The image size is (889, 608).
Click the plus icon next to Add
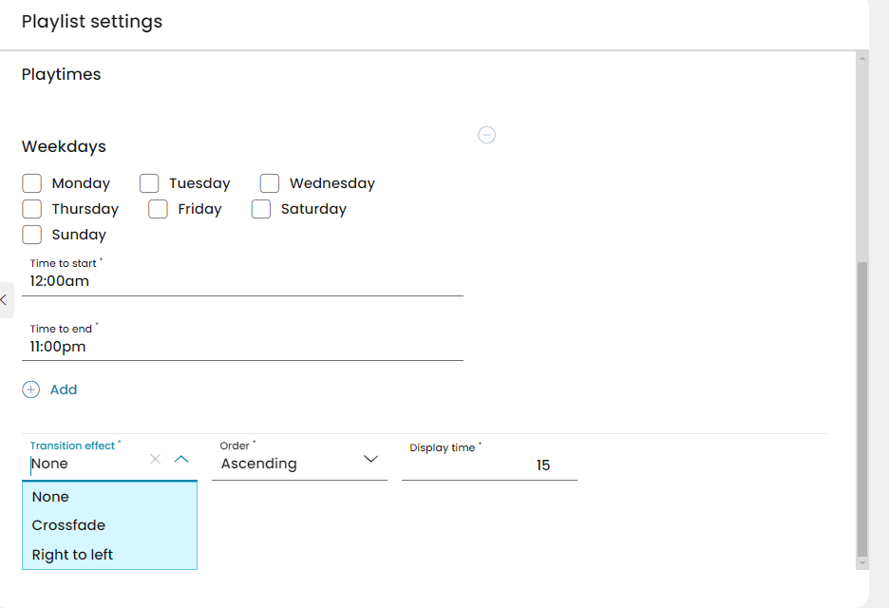point(31,389)
